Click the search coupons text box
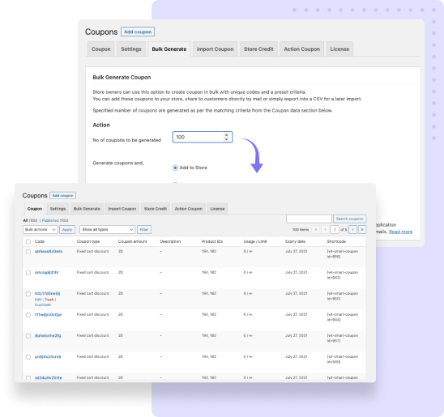The width and height of the screenshot is (444, 417). pos(309,219)
